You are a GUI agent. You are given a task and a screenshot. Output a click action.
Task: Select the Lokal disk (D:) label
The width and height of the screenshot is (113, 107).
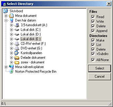click(x=31, y=34)
